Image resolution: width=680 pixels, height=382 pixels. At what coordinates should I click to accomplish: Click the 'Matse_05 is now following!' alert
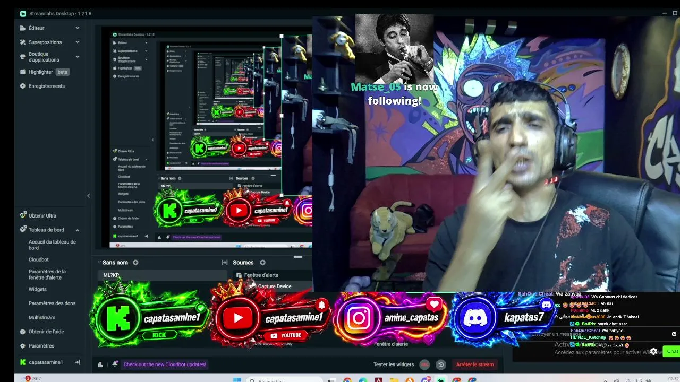pos(394,94)
